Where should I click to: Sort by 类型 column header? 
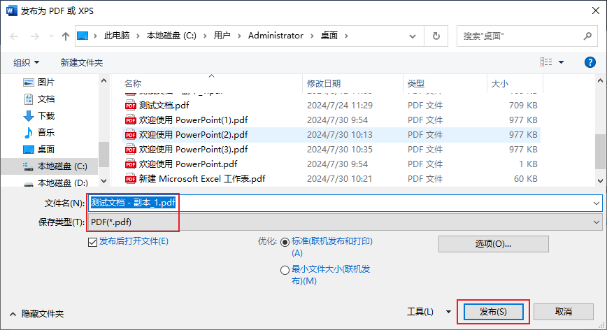[416, 84]
